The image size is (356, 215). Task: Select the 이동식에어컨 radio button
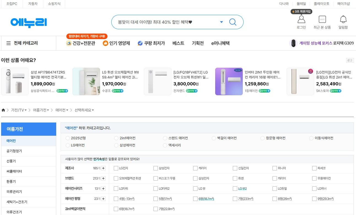(311, 138)
